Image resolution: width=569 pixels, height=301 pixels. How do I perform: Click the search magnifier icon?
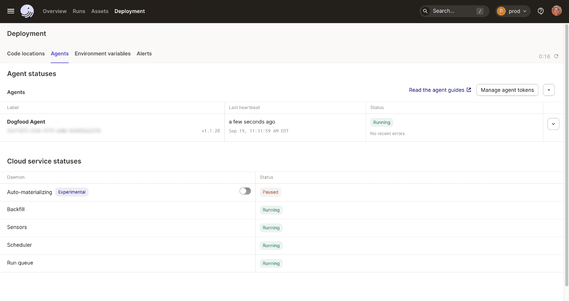(426, 11)
